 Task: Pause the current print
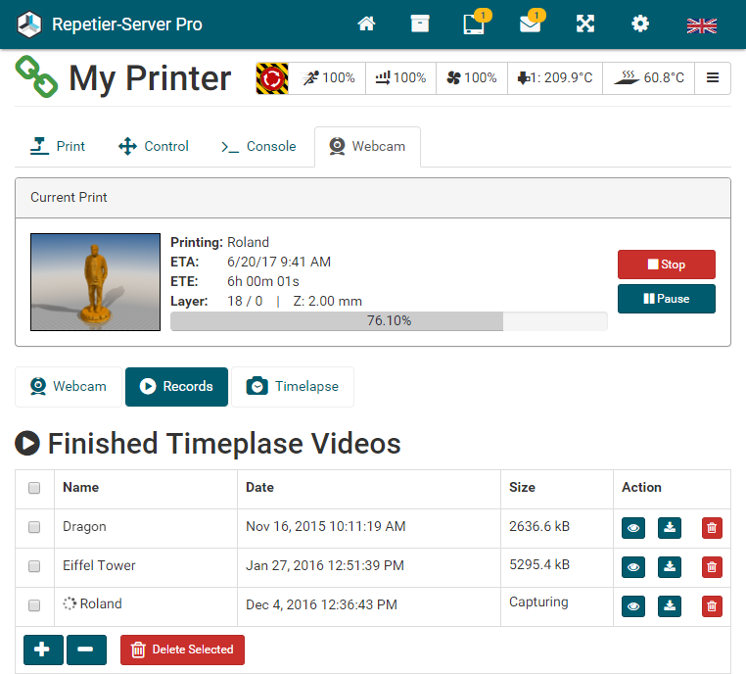coord(666,299)
